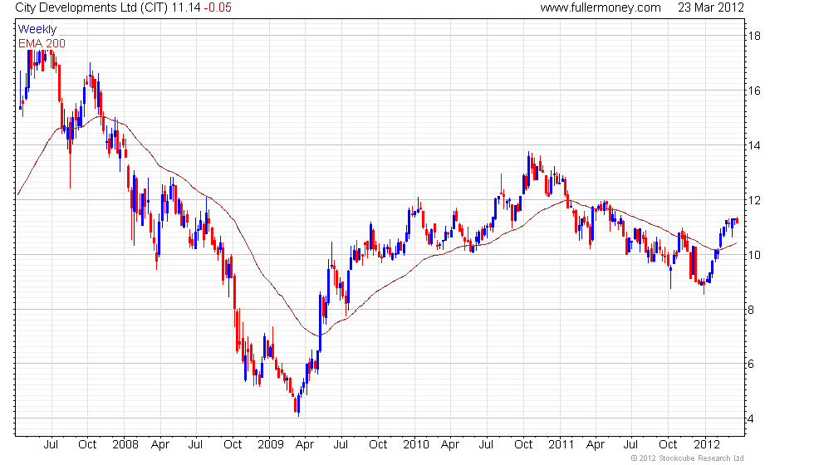Click the lowest candlestick near early 2009
Viewport: 814px width, 465px height.
click(296, 405)
